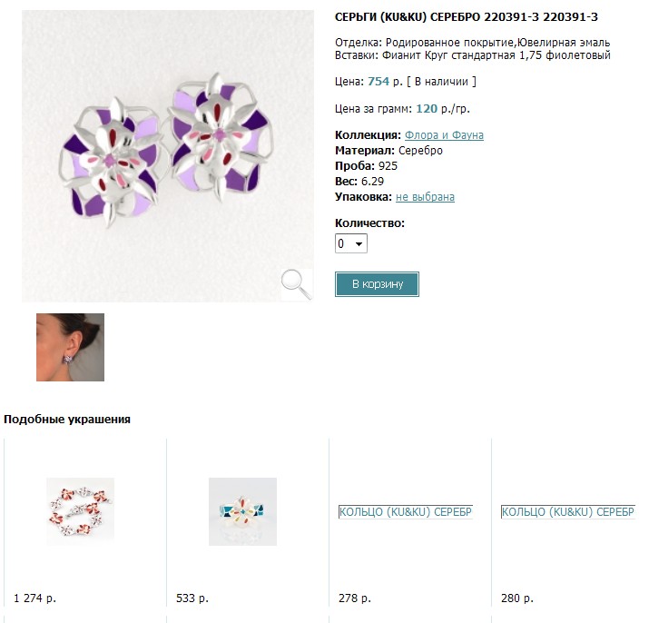
Task: Follow the КОЛЬЦО link above 280 р.
Action: 567,512
